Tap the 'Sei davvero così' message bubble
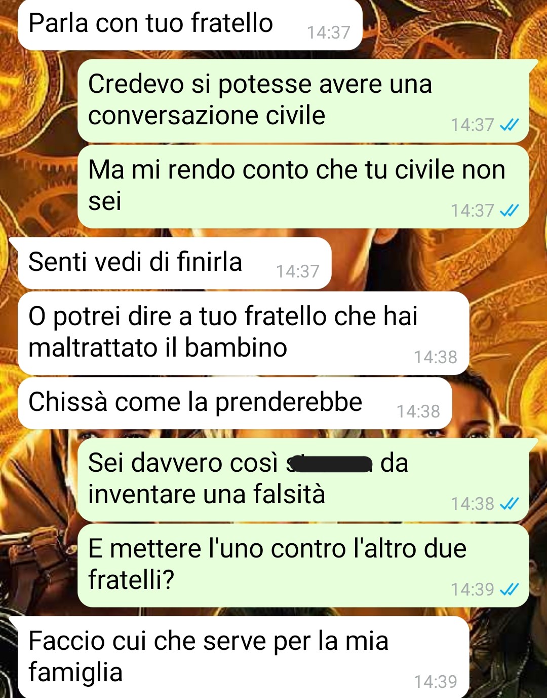The height and width of the screenshot is (698, 547). tap(304, 479)
